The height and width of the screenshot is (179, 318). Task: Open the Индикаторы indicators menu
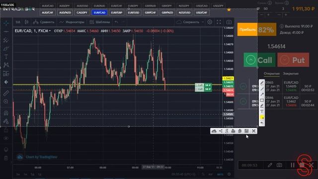[x=72, y=22]
